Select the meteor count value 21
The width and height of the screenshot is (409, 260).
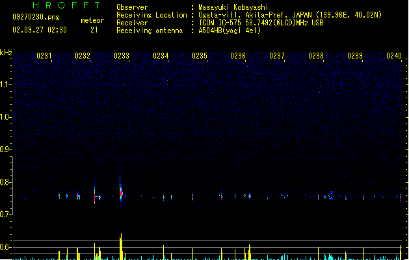94,30
